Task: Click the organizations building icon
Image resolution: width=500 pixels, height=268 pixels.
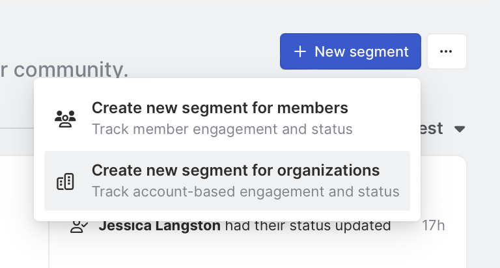Action: point(65,182)
